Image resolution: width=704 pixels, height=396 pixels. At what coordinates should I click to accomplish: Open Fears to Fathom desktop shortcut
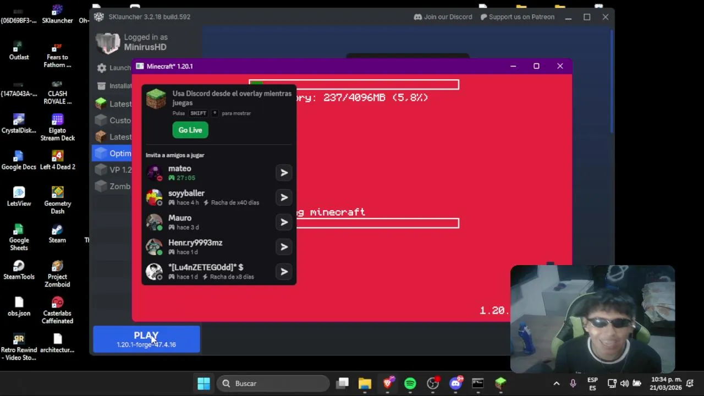pyautogui.click(x=57, y=54)
